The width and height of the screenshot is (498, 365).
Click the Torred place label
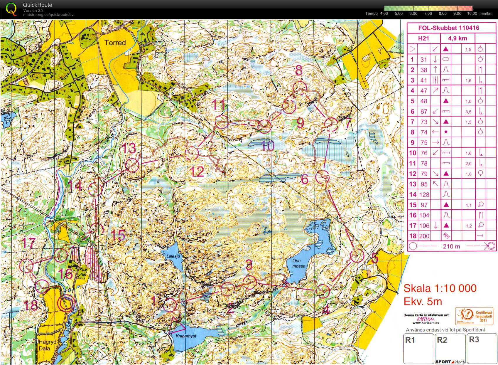(x=115, y=43)
